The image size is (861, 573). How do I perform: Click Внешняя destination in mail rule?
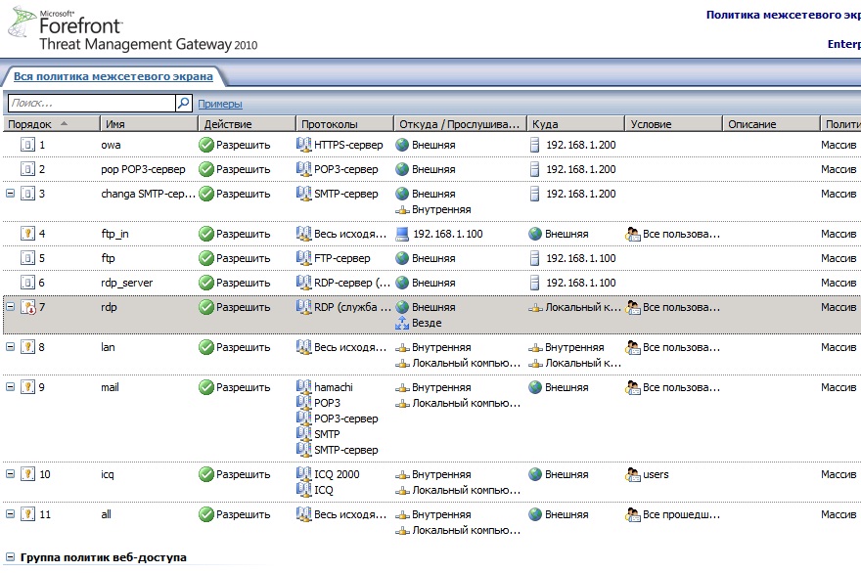tap(566, 387)
